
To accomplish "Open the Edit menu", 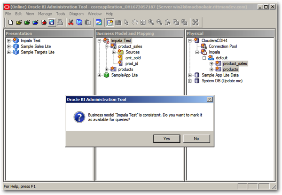I will click(x=18, y=14).
